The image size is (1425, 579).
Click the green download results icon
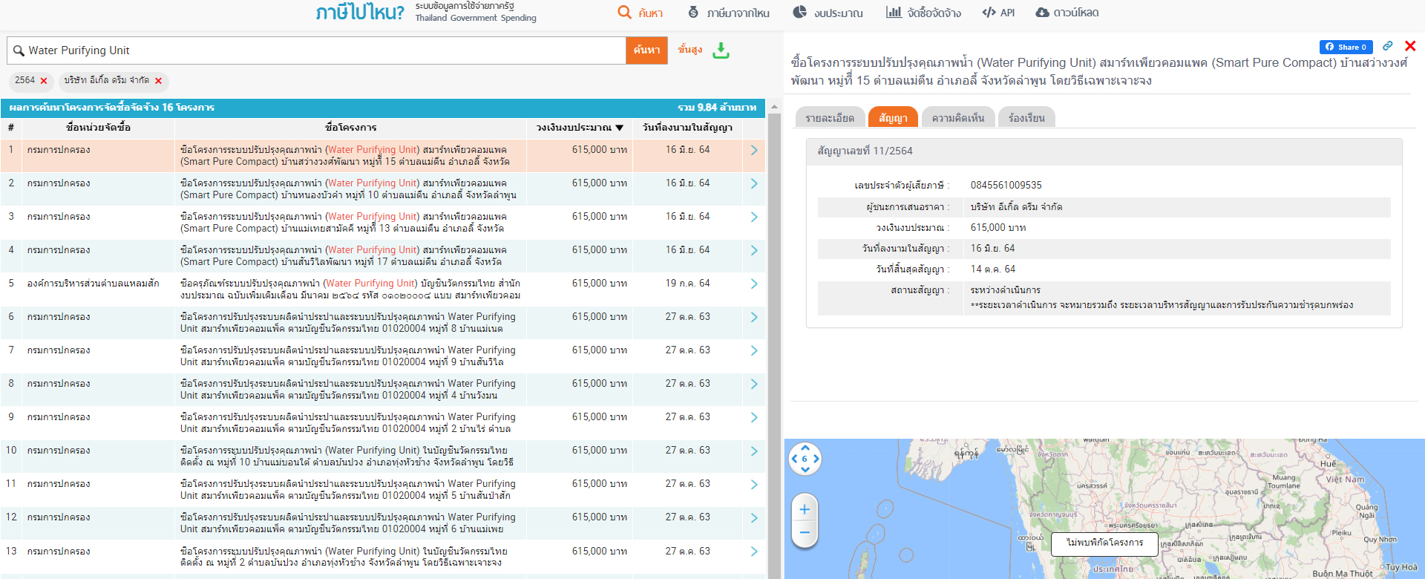tap(721, 50)
